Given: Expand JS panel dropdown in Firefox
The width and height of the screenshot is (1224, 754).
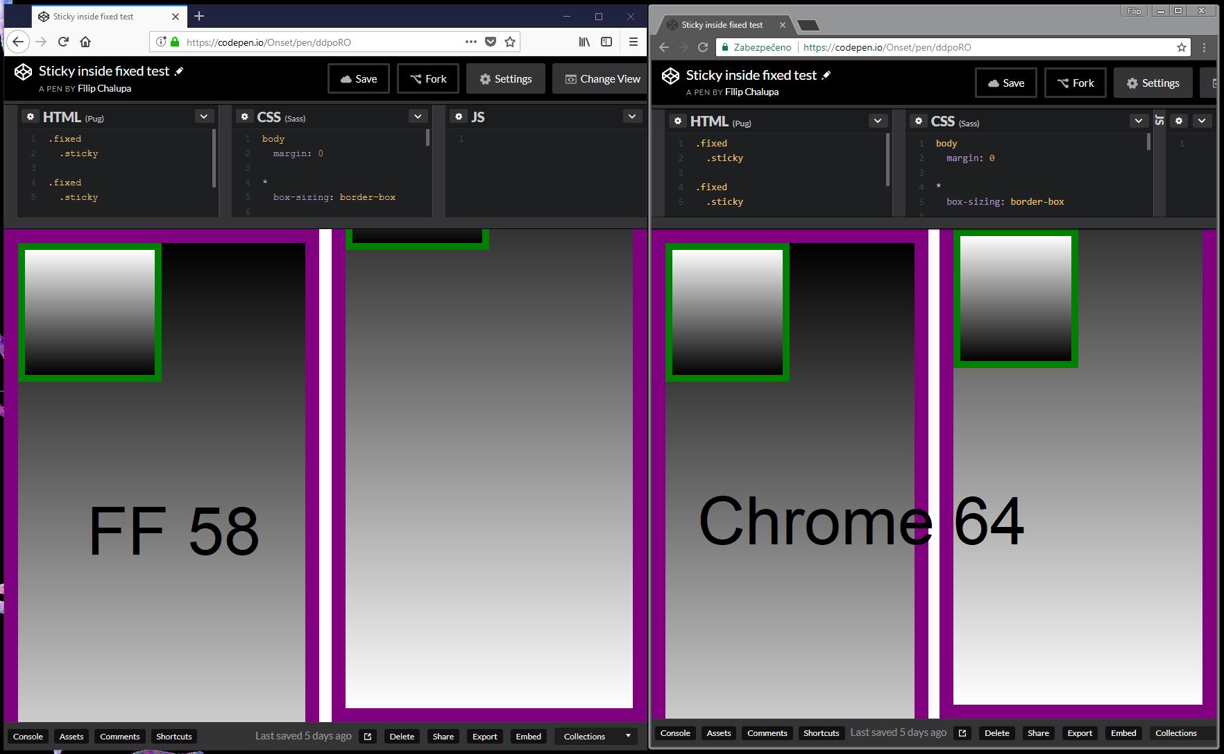Looking at the screenshot, I should click(x=631, y=117).
